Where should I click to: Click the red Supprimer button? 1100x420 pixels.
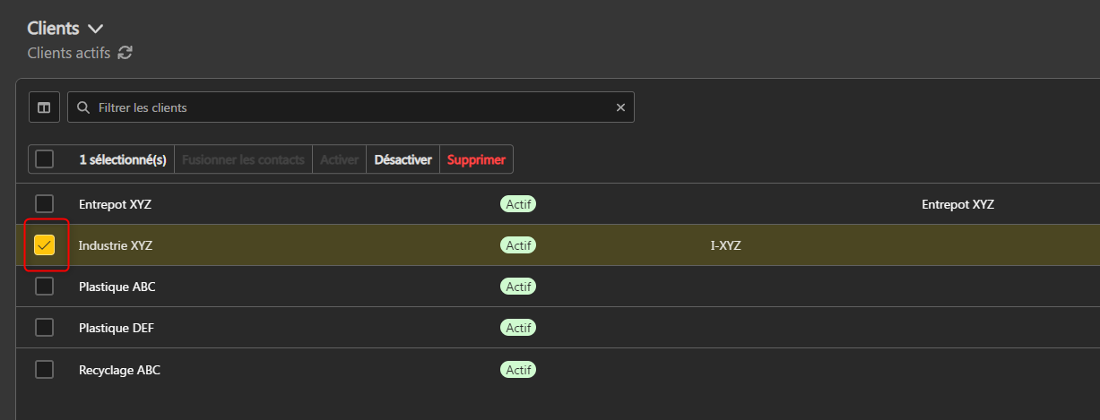tap(476, 159)
